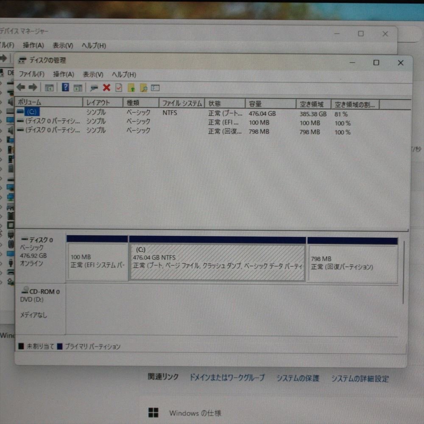
Task: Open 表示(V) menu in Disk Management
Action: (x=93, y=74)
